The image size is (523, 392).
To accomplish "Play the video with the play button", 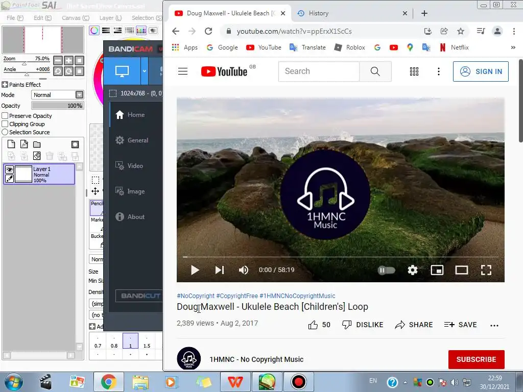I will [x=195, y=270].
